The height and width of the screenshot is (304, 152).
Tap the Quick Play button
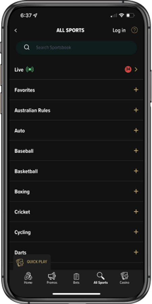[x=32, y=262]
